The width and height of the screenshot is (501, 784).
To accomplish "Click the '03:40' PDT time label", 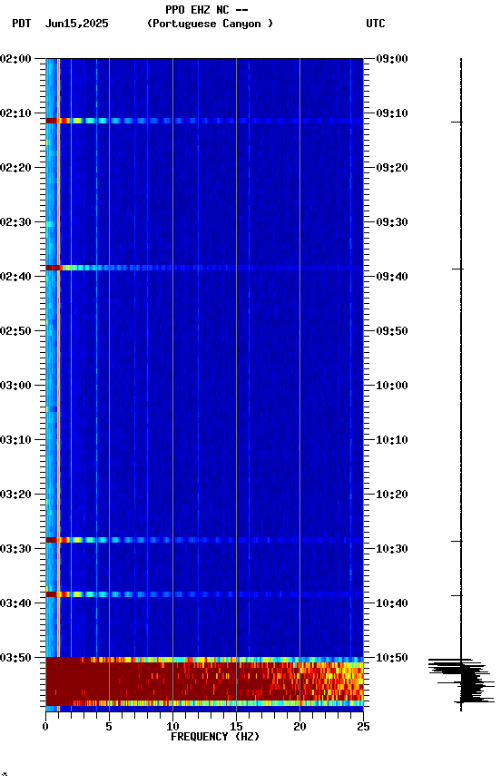I will click(x=15, y=603).
